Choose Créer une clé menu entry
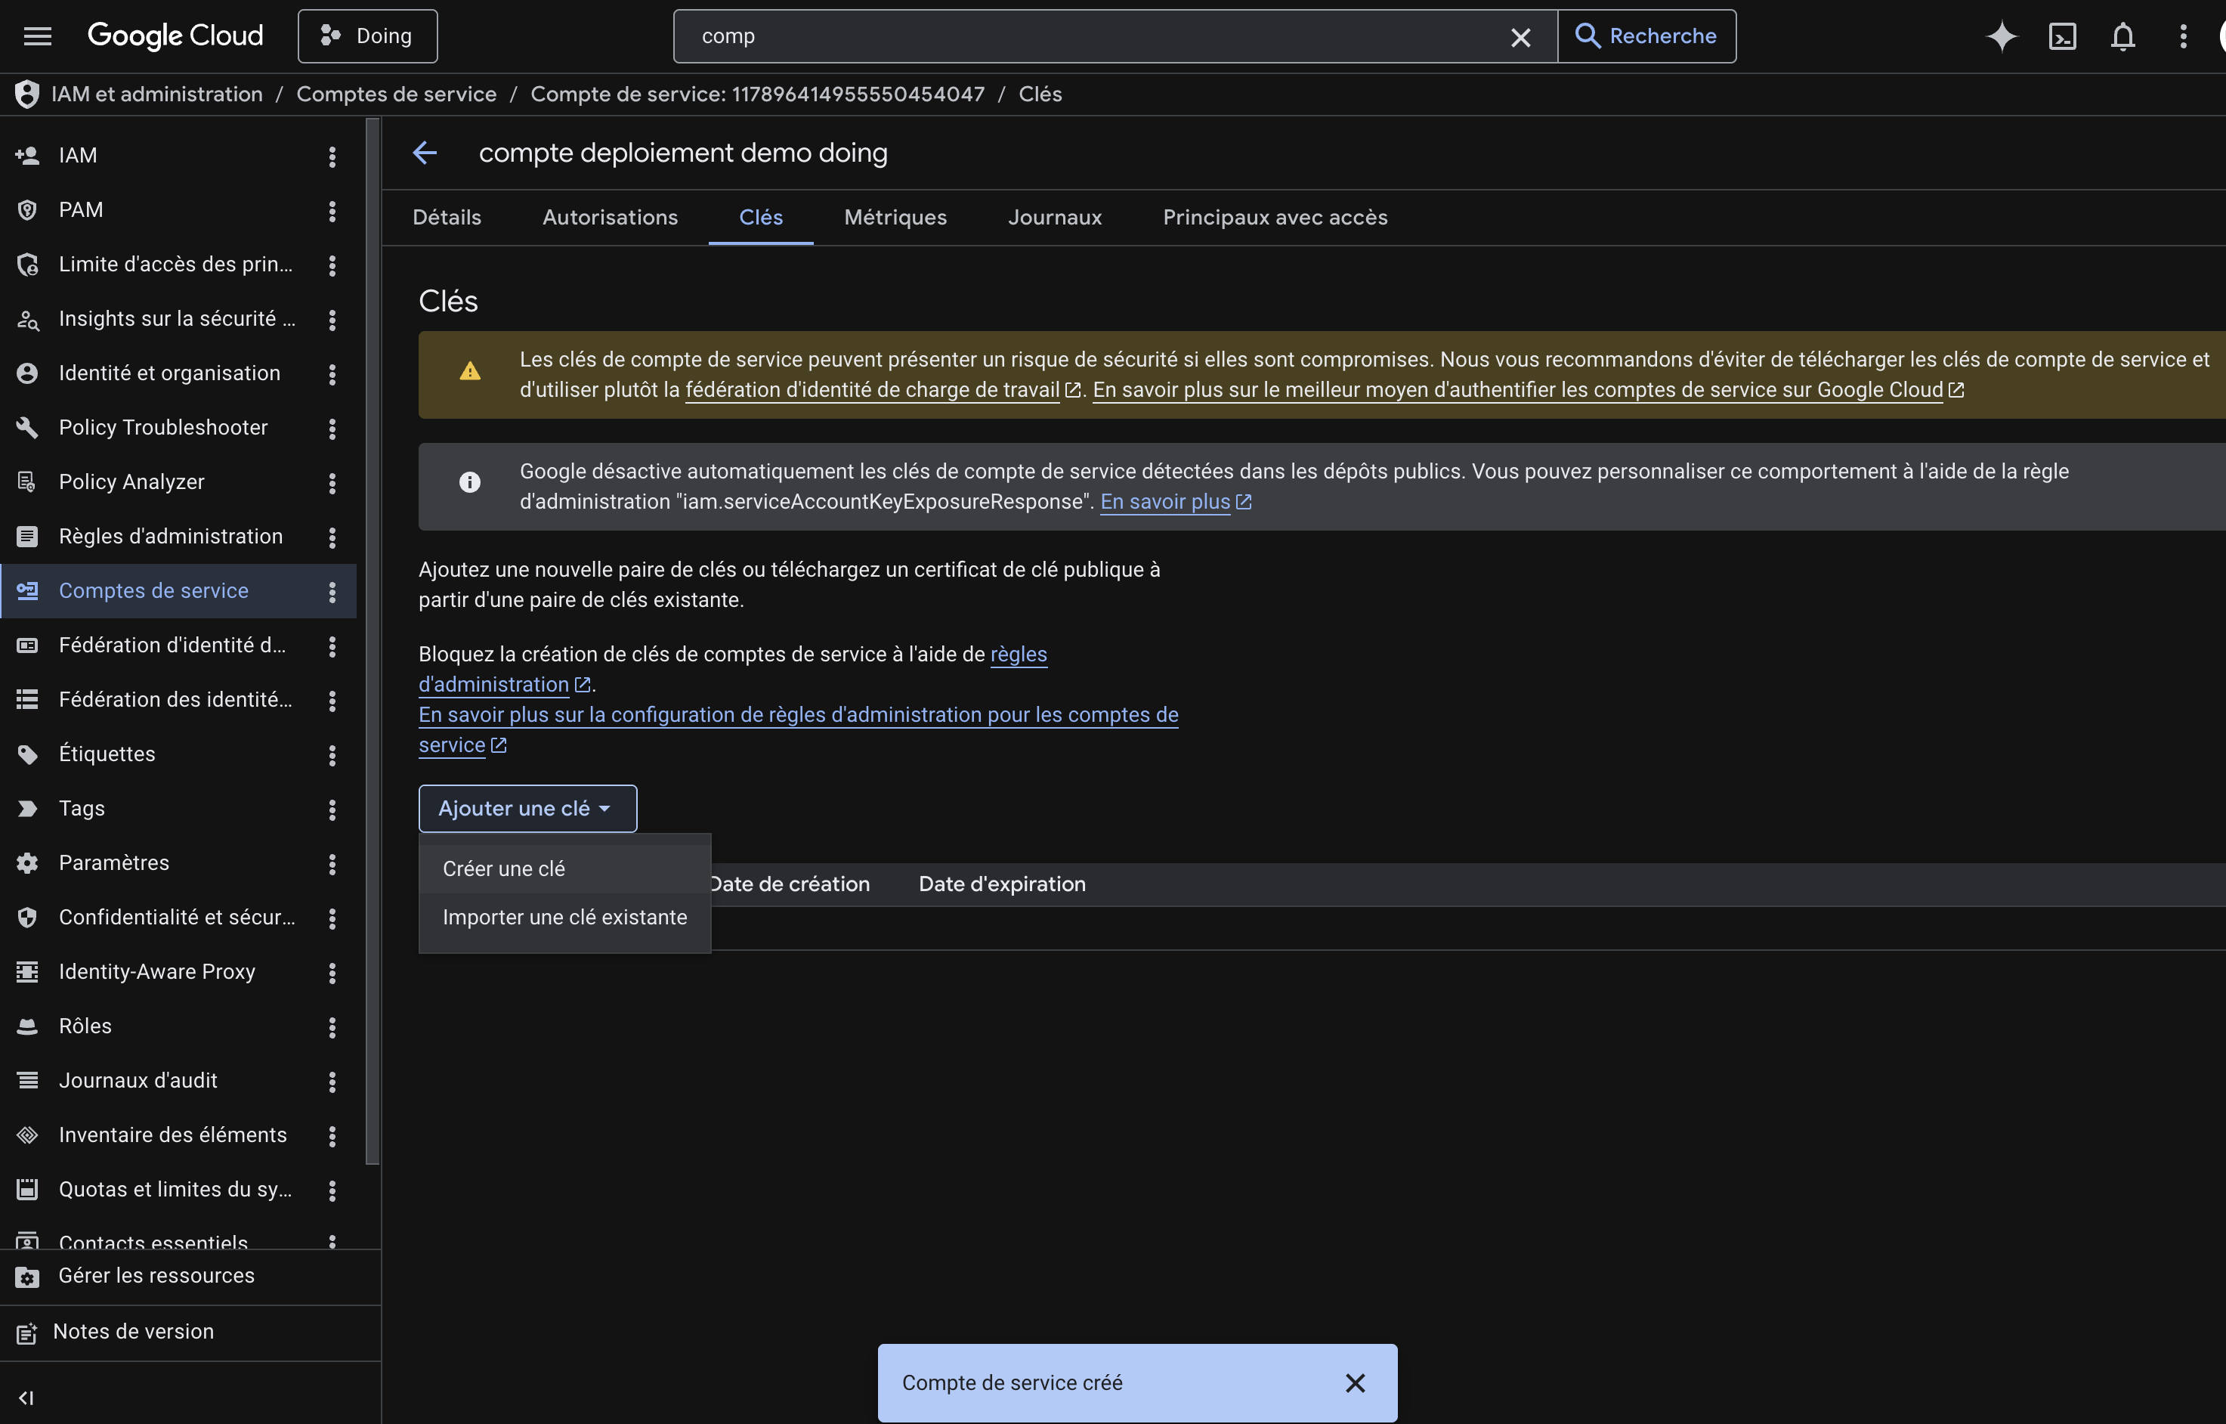Image resolution: width=2226 pixels, height=1424 pixels. click(x=565, y=869)
